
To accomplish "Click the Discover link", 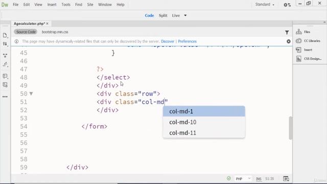I will pos(168,41).
